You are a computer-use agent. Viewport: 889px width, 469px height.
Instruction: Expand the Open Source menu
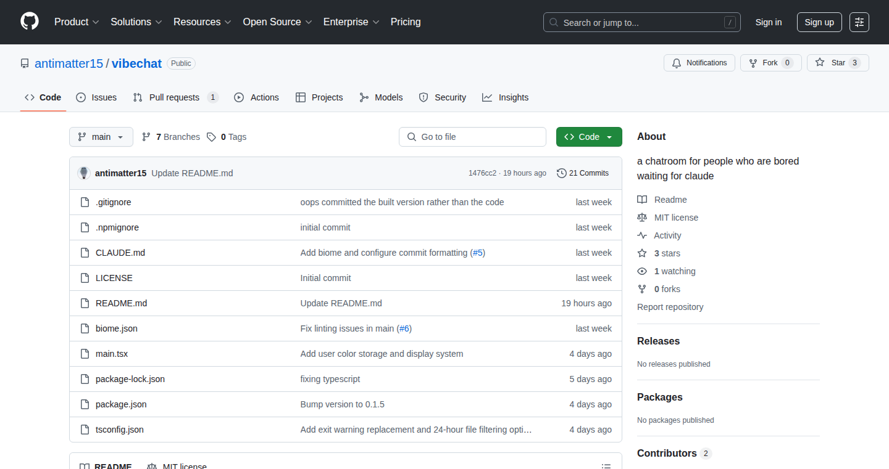(278, 22)
